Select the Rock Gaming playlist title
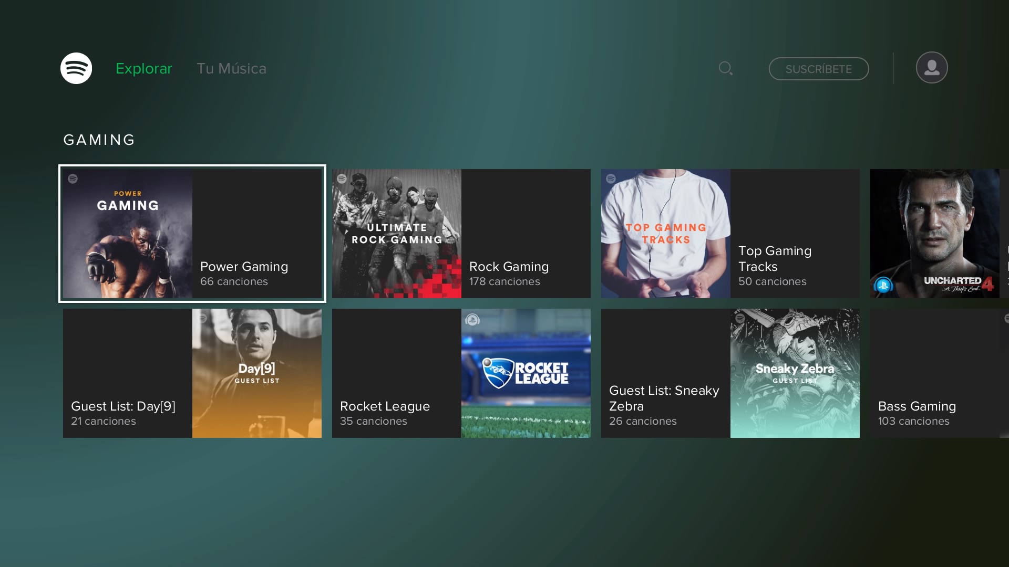This screenshot has height=567, width=1009. click(509, 267)
